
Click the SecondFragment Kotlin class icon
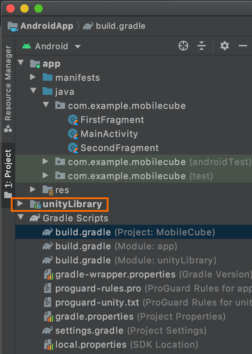(73, 148)
